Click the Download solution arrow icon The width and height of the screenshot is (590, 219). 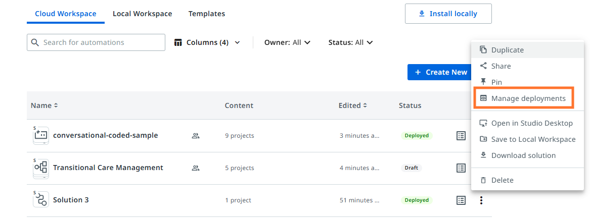click(483, 155)
